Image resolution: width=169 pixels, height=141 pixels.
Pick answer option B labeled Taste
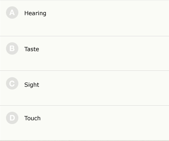84,54
